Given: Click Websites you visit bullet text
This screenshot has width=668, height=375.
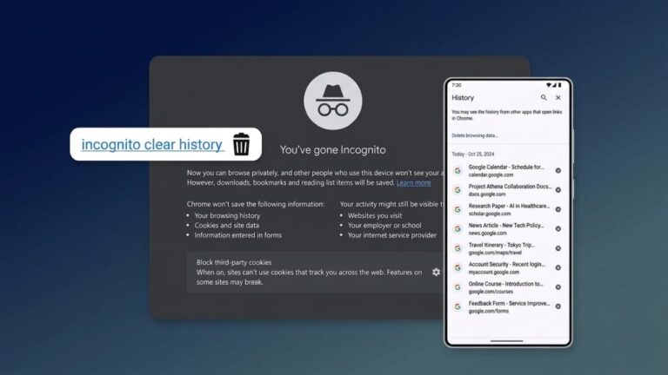Looking at the screenshot, I should (x=375, y=215).
